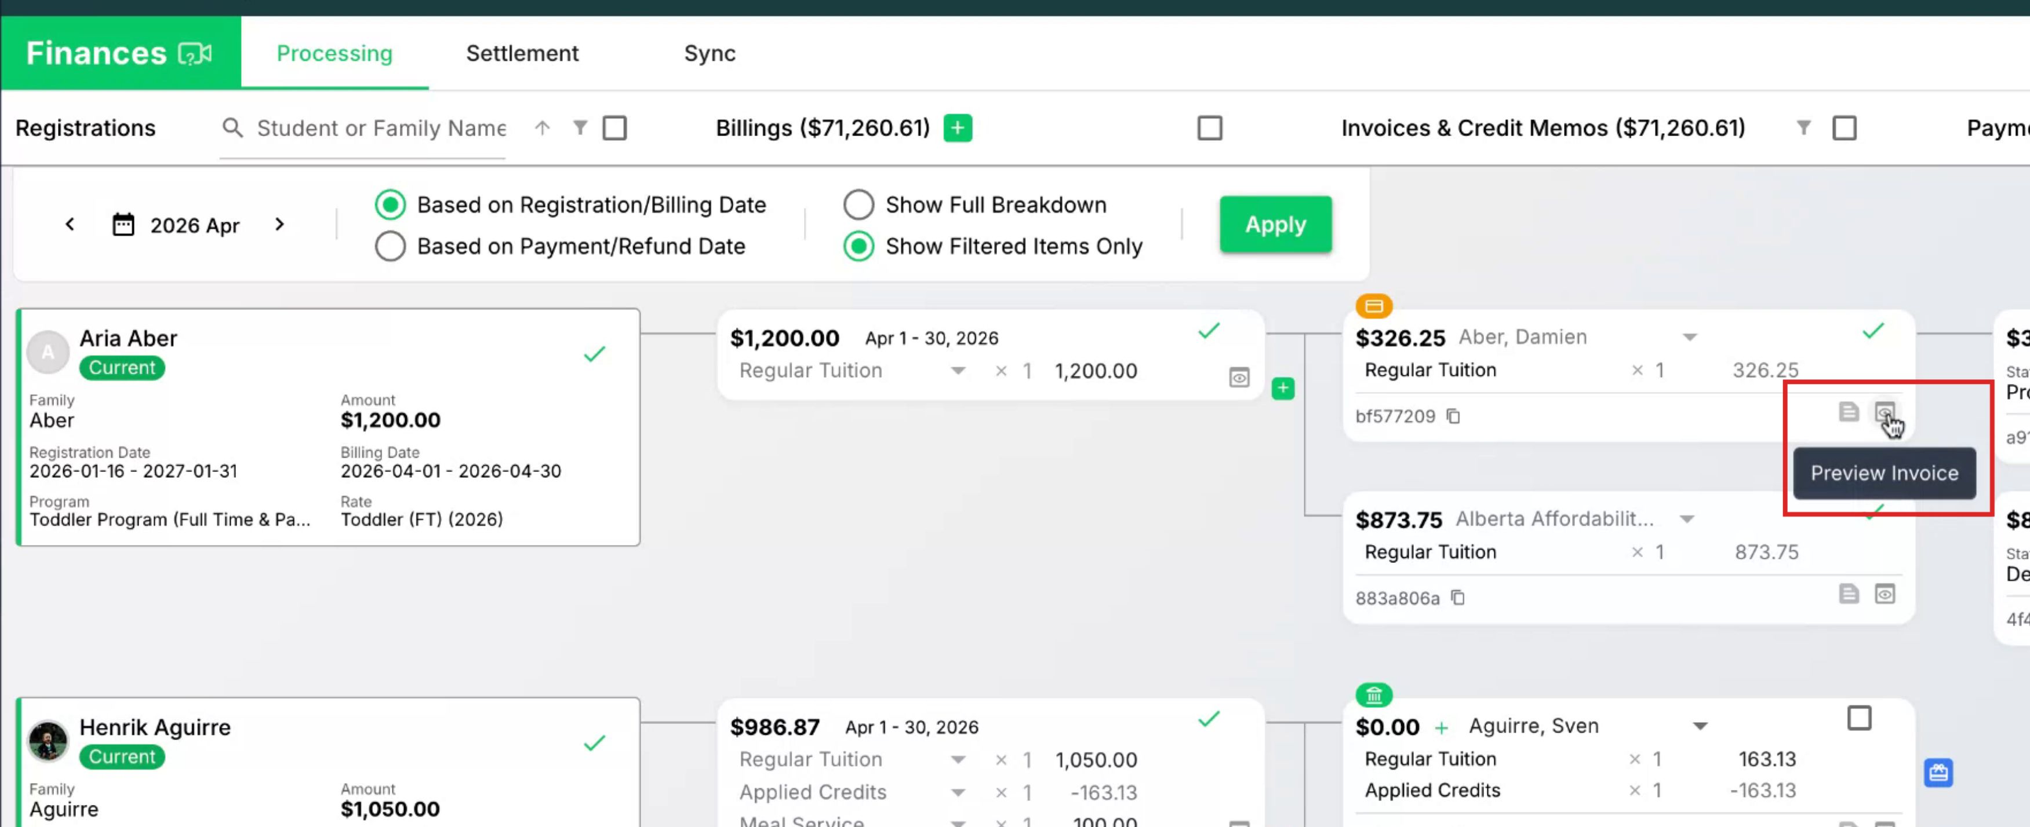2030x827 pixels.
Task: Click preview icon on $1,200.00 billing card
Action: [1239, 378]
